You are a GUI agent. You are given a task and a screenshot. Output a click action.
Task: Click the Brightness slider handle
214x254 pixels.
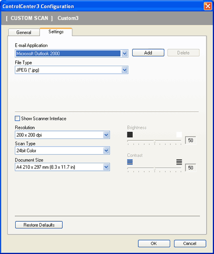click(x=155, y=141)
